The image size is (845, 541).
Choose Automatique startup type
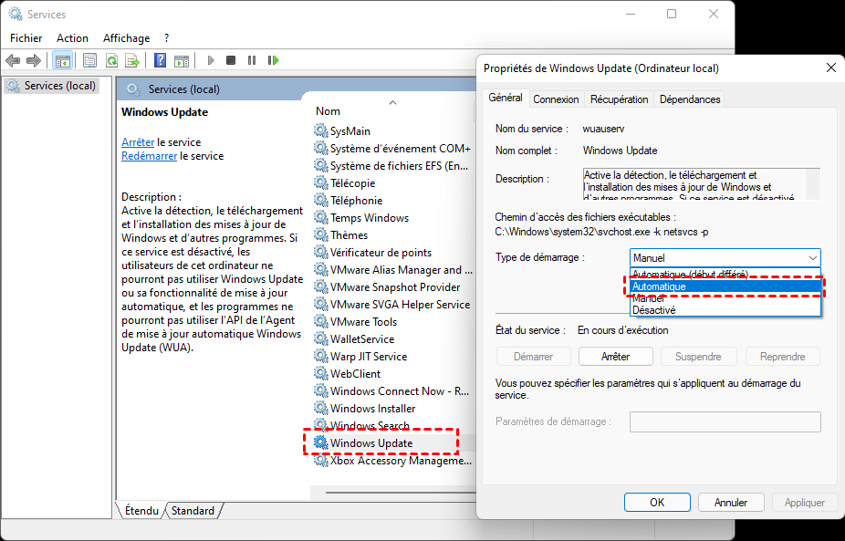(x=725, y=286)
